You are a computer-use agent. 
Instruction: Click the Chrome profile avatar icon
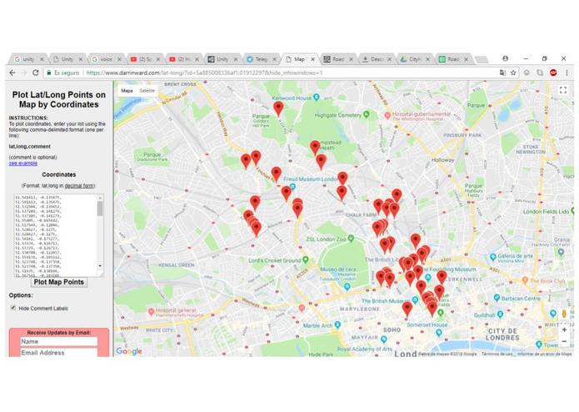[505, 58]
